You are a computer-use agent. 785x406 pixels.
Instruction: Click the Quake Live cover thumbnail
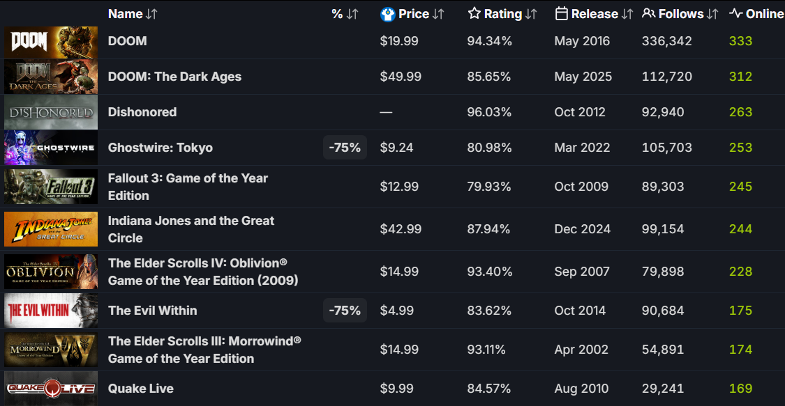[x=51, y=389]
